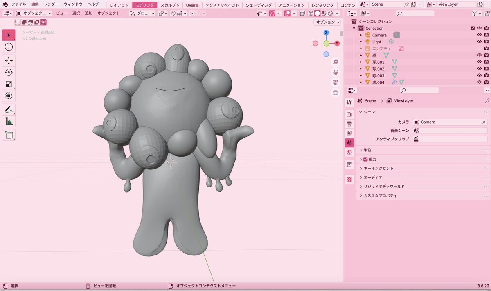Add a new ViewLayer with copy icon
Screen dimensions: 491x291
480,4
